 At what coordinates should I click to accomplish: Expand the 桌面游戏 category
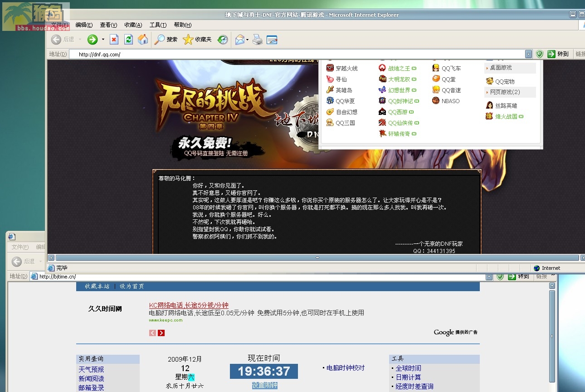point(510,68)
